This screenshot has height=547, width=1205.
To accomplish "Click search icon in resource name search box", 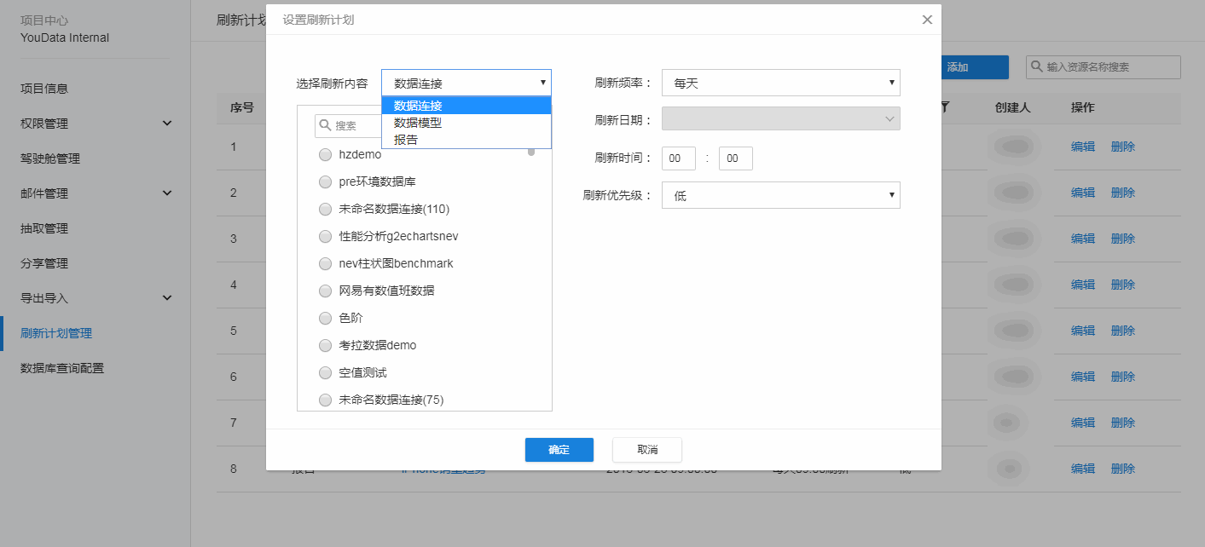I will coord(1037,67).
